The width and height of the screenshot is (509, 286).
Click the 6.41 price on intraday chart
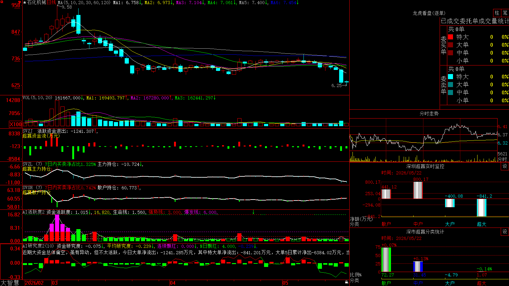click(x=503, y=126)
